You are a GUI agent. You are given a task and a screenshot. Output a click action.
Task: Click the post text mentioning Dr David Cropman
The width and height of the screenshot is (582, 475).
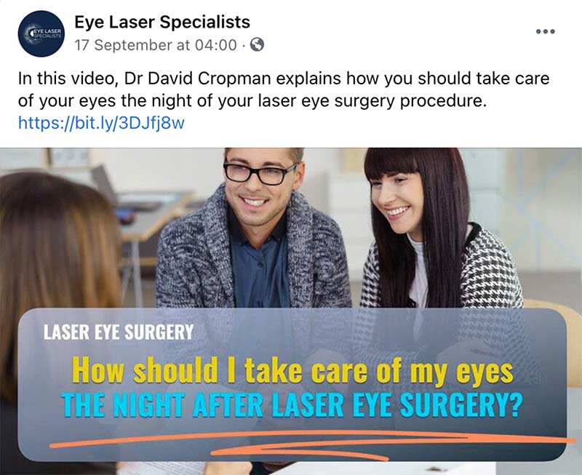284,89
